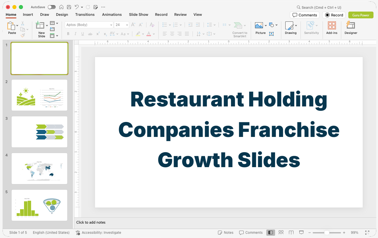Viewport: 378px width, 238px height.
Task: Toggle Normal view button in status bar
Action: 271,232
